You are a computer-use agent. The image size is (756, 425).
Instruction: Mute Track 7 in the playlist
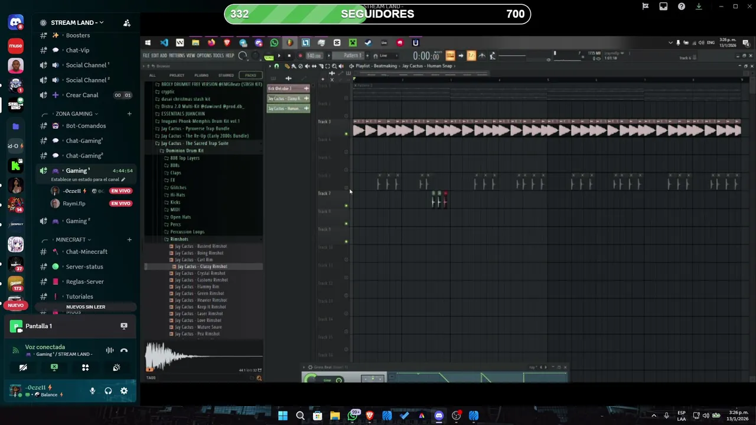coord(347,205)
